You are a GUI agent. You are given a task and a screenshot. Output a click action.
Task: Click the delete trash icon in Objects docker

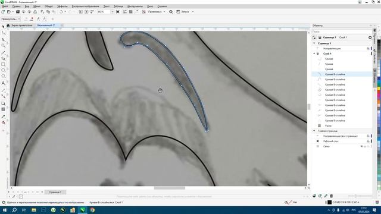point(332,196)
